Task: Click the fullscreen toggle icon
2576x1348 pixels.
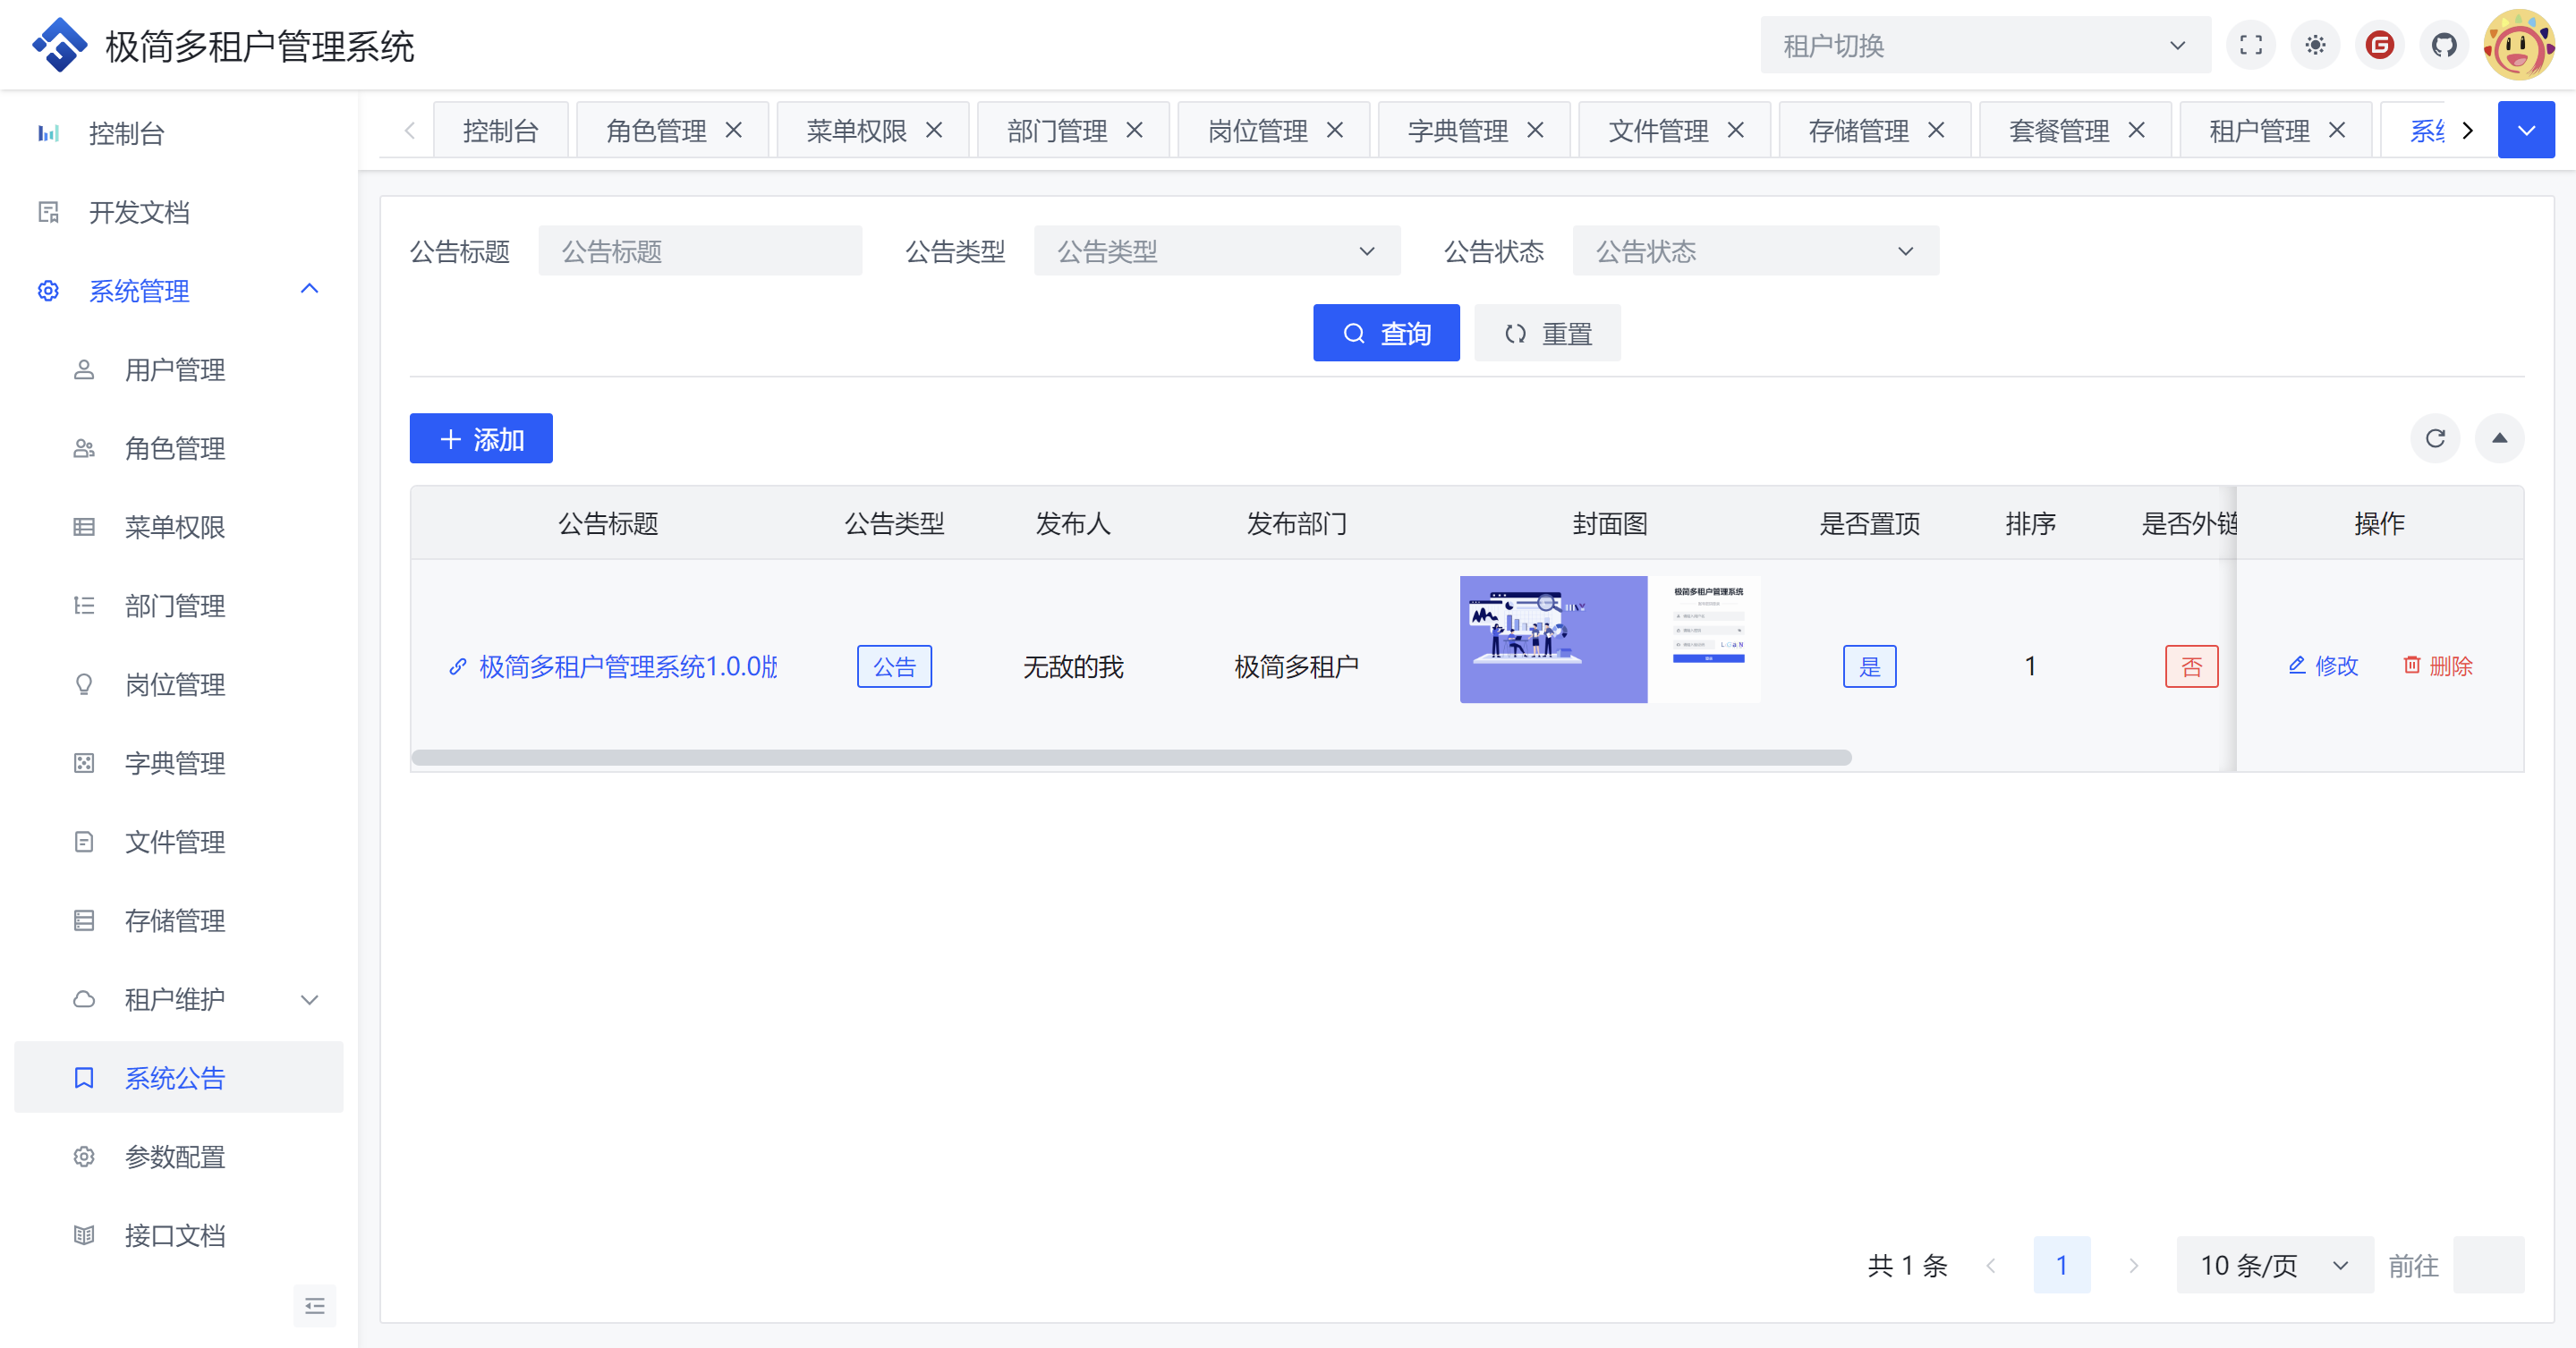Action: pyautogui.click(x=2250, y=45)
